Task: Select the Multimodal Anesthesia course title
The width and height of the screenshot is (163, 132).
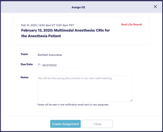Action: tap(65, 33)
